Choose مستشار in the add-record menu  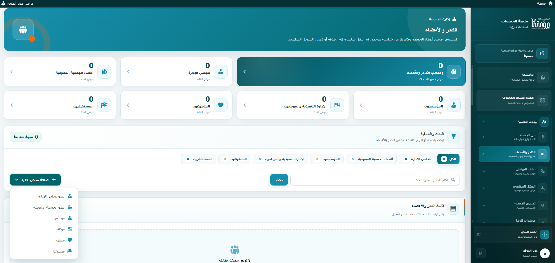44,251
